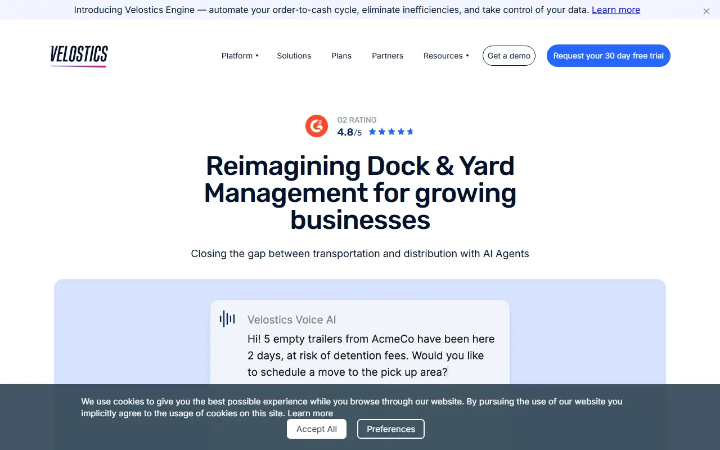Viewport: 720px width, 450px height.
Task: Click the Velostics logo
Action: click(79, 56)
